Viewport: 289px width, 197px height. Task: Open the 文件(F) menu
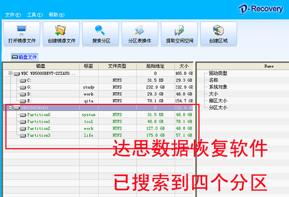click(13, 15)
